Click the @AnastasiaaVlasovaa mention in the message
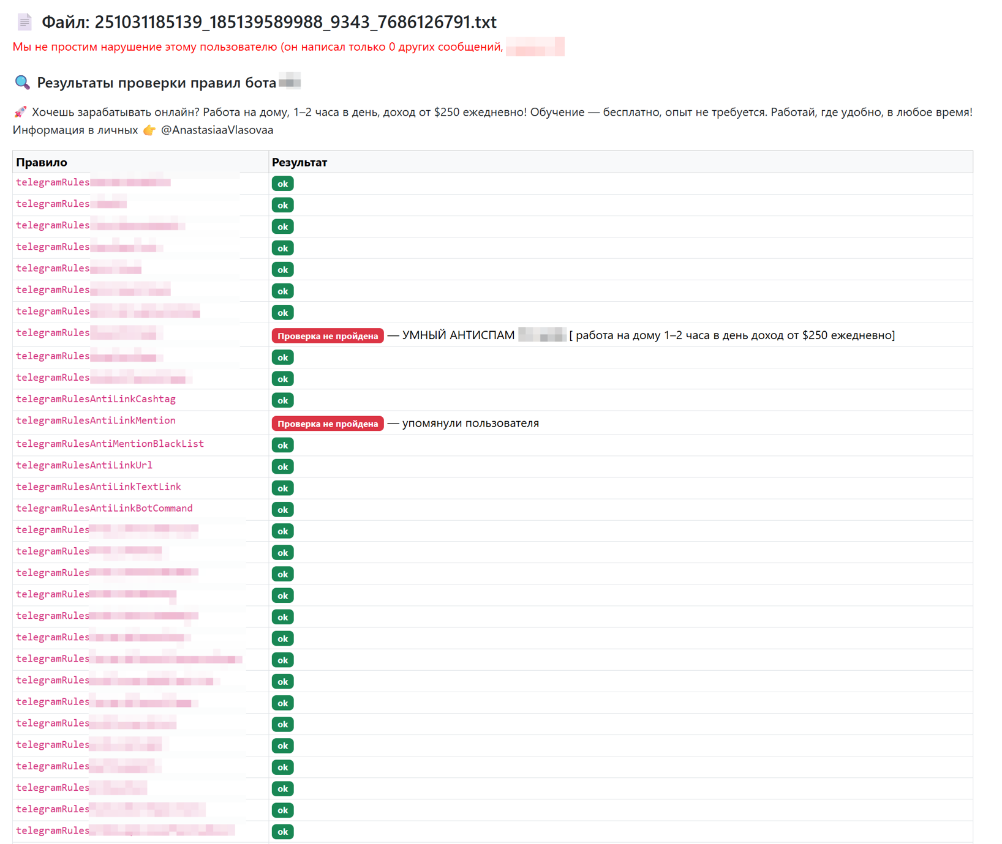This screenshot has width=1002, height=844. tap(217, 130)
